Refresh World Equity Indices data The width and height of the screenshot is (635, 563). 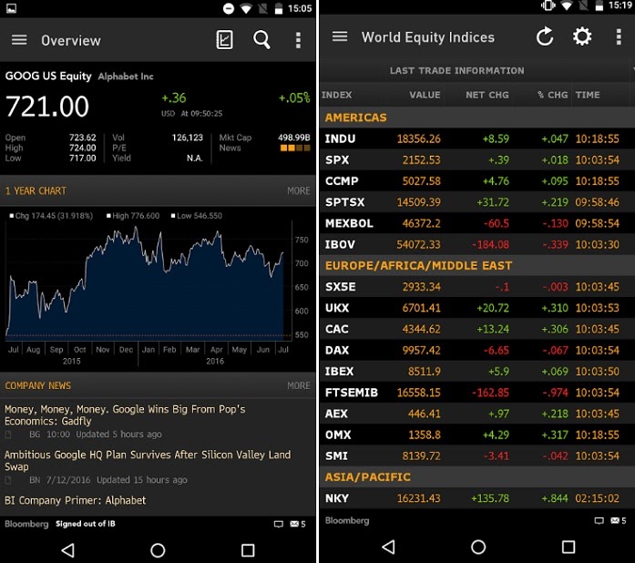(x=545, y=36)
